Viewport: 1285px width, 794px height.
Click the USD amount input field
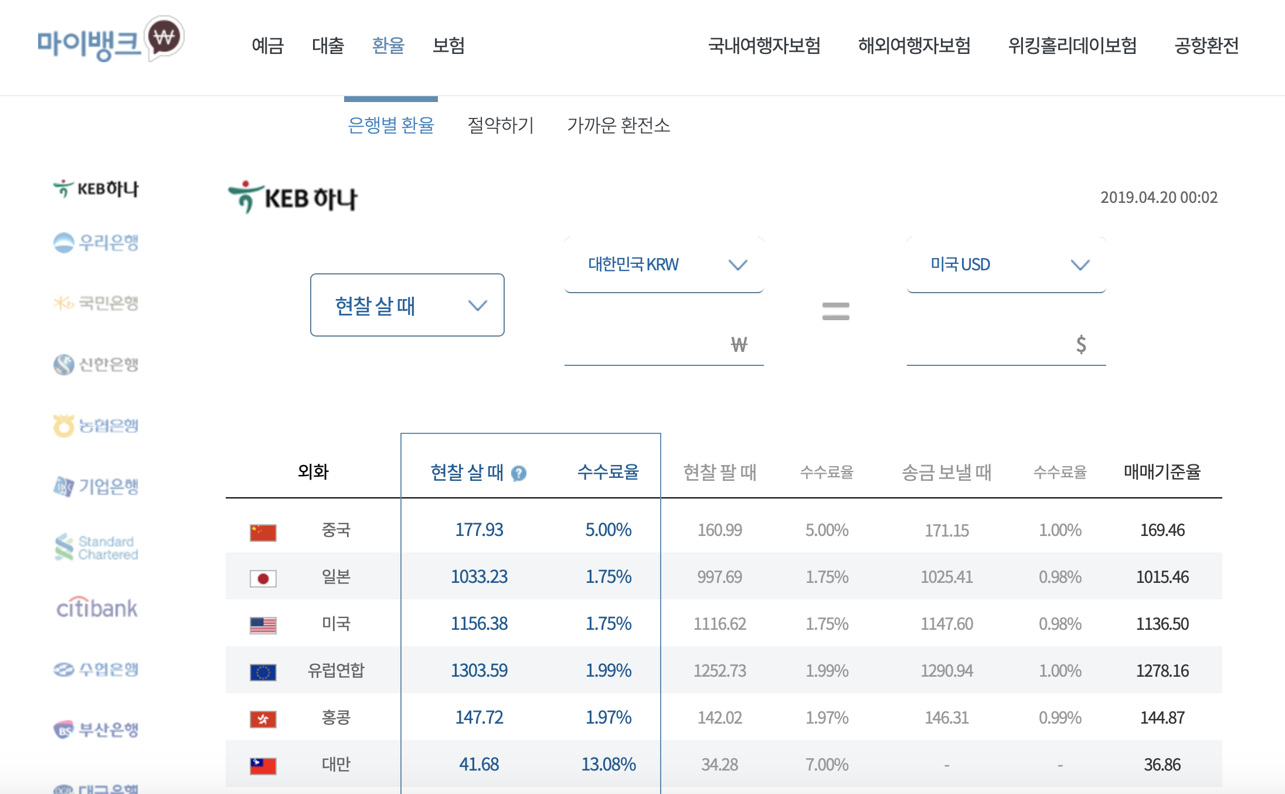pos(1006,345)
